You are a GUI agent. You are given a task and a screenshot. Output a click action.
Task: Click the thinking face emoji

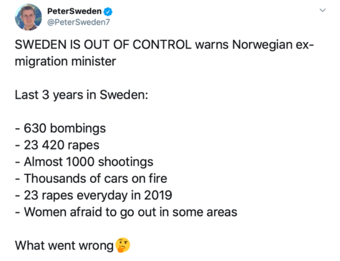tap(123, 245)
